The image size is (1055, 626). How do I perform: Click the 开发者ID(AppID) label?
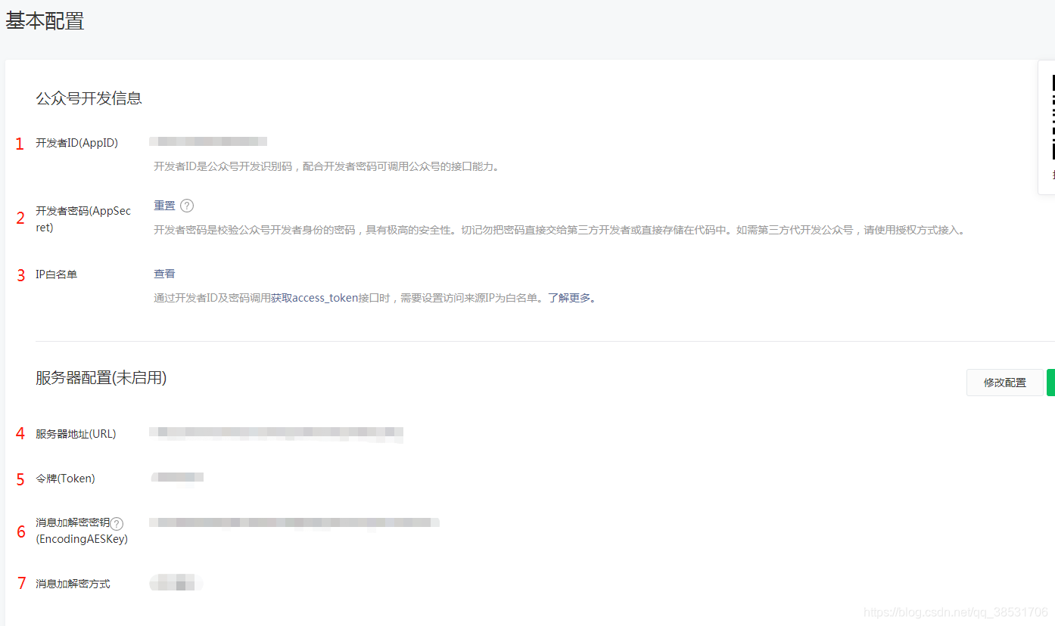click(x=76, y=143)
